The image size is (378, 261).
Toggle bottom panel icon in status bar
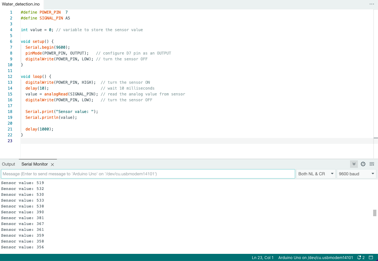[x=371, y=258]
